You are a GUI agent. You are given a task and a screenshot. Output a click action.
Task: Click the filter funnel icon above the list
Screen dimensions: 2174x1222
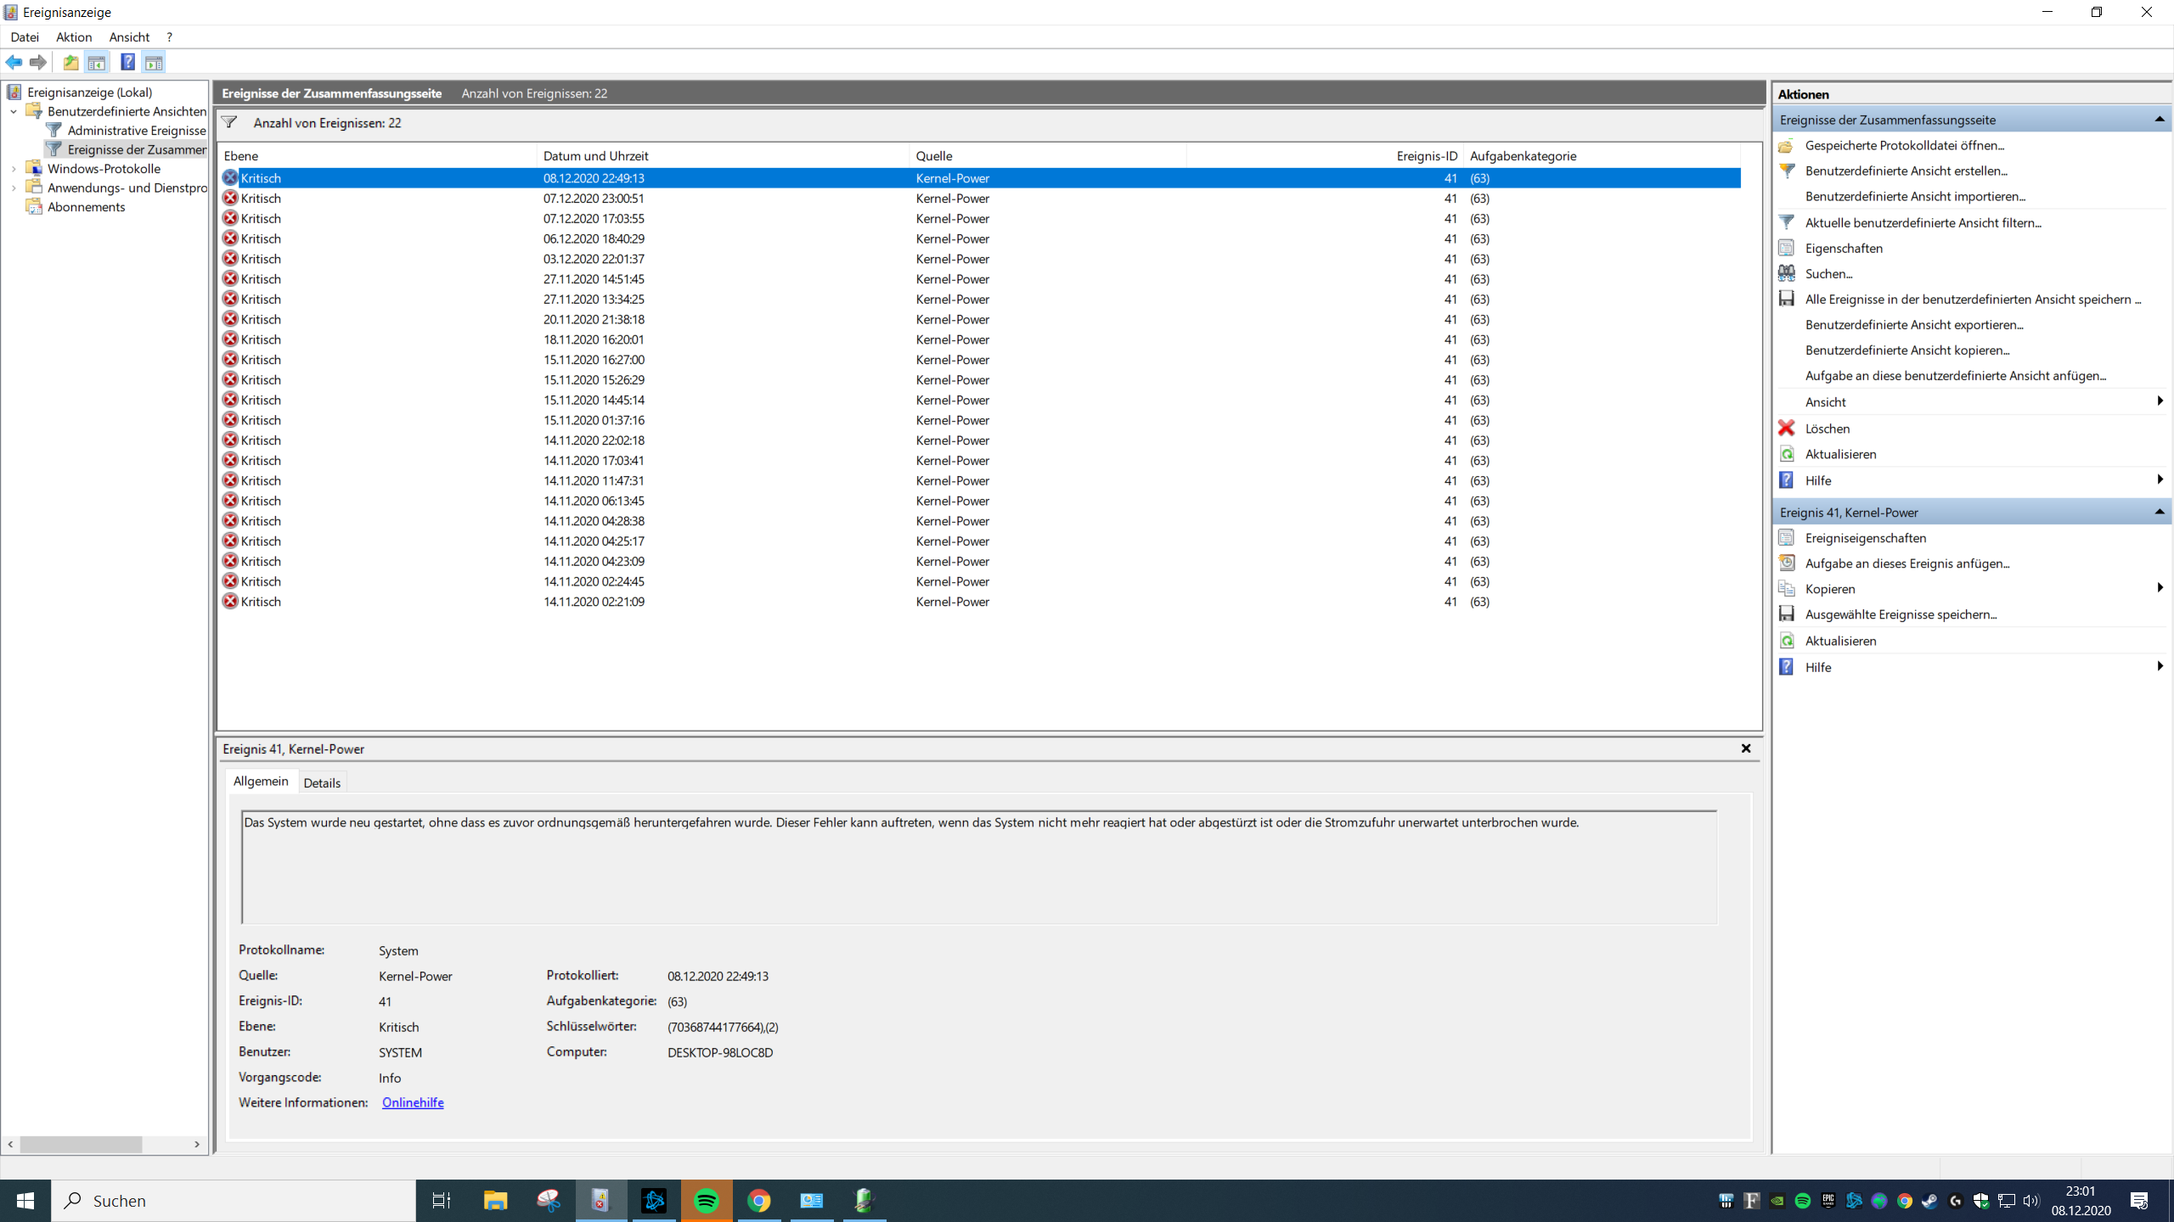tap(229, 123)
